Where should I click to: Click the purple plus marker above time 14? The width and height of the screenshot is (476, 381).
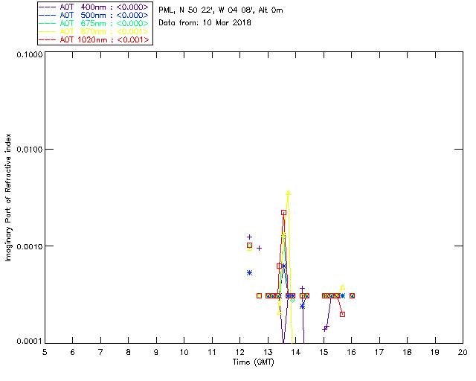click(302, 288)
